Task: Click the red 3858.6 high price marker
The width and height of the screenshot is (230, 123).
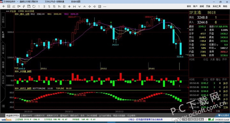Action: [148, 17]
